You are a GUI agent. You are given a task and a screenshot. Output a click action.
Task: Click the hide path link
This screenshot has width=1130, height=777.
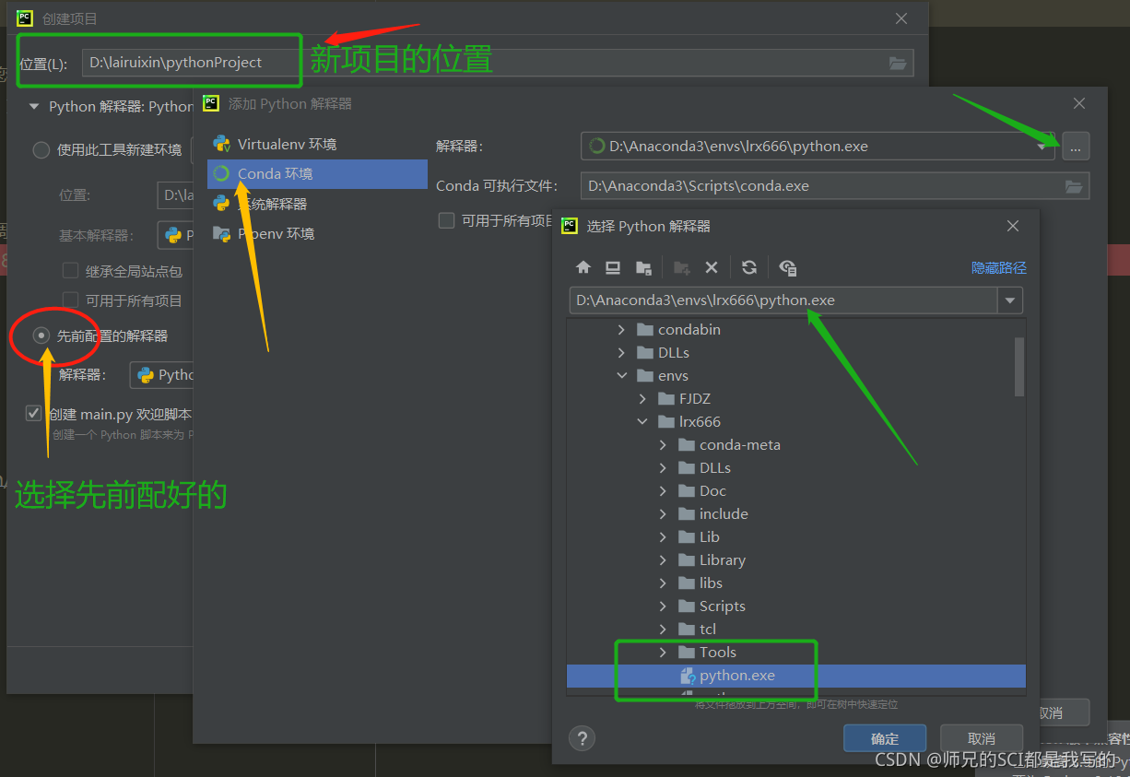pyautogui.click(x=999, y=267)
